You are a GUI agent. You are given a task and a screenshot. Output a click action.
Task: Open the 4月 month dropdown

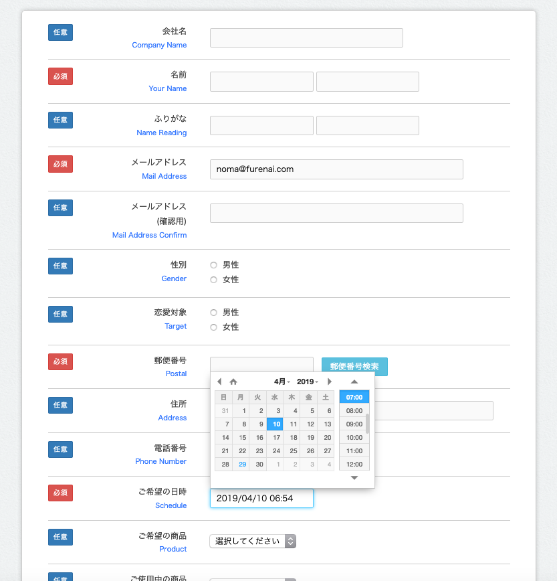(x=282, y=382)
